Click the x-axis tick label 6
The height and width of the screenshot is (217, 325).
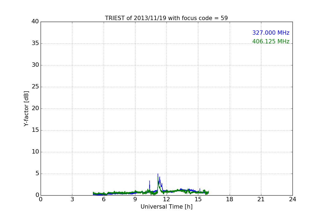[x=103, y=199]
